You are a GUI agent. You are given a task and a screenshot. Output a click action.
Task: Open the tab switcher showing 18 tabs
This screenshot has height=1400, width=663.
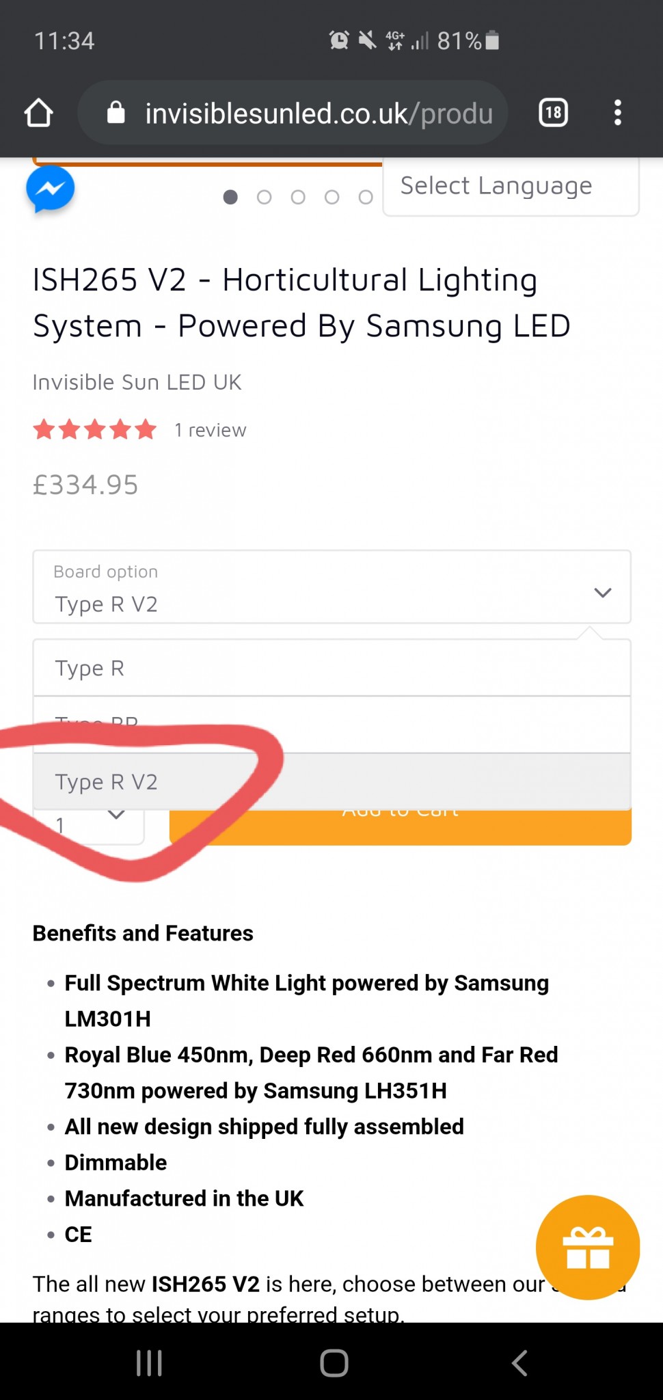pos(553,113)
